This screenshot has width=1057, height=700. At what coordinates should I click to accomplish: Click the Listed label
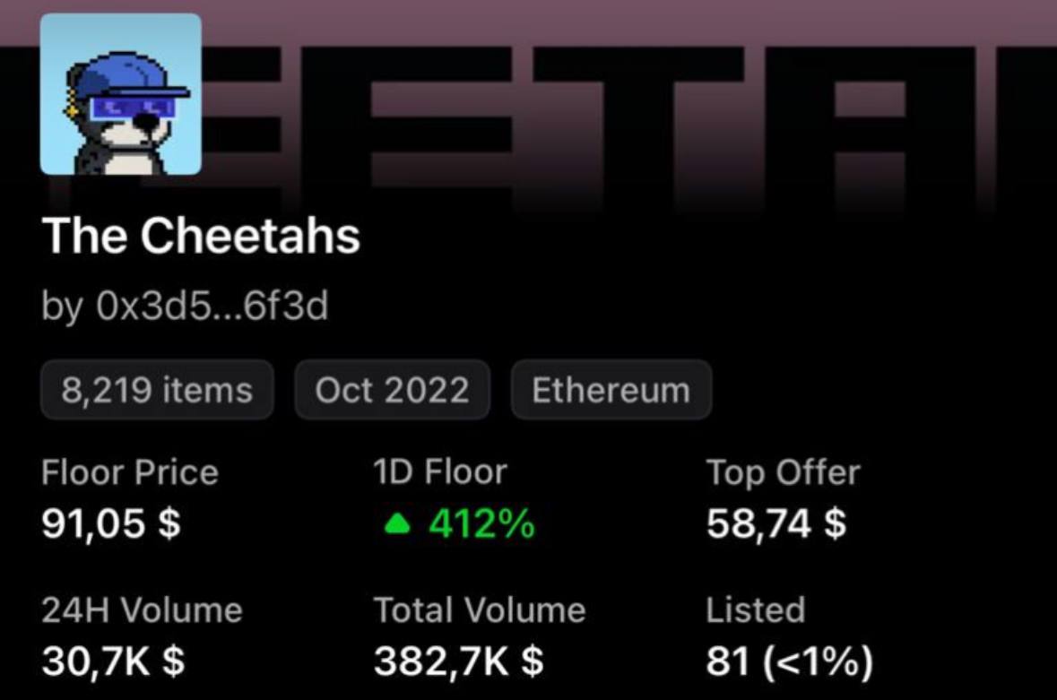coord(756,610)
